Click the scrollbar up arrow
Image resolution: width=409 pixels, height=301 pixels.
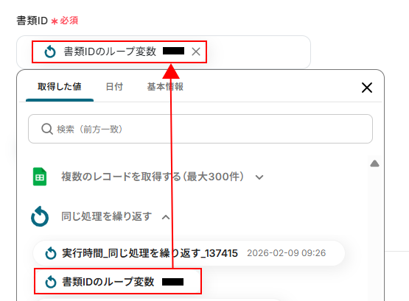[x=374, y=163]
